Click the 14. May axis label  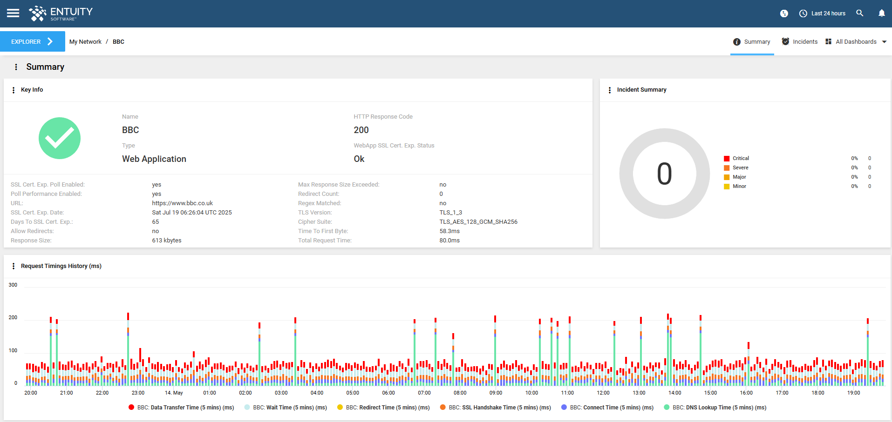(174, 393)
